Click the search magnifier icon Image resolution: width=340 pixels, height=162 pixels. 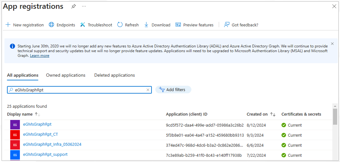[x=11, y=90]
